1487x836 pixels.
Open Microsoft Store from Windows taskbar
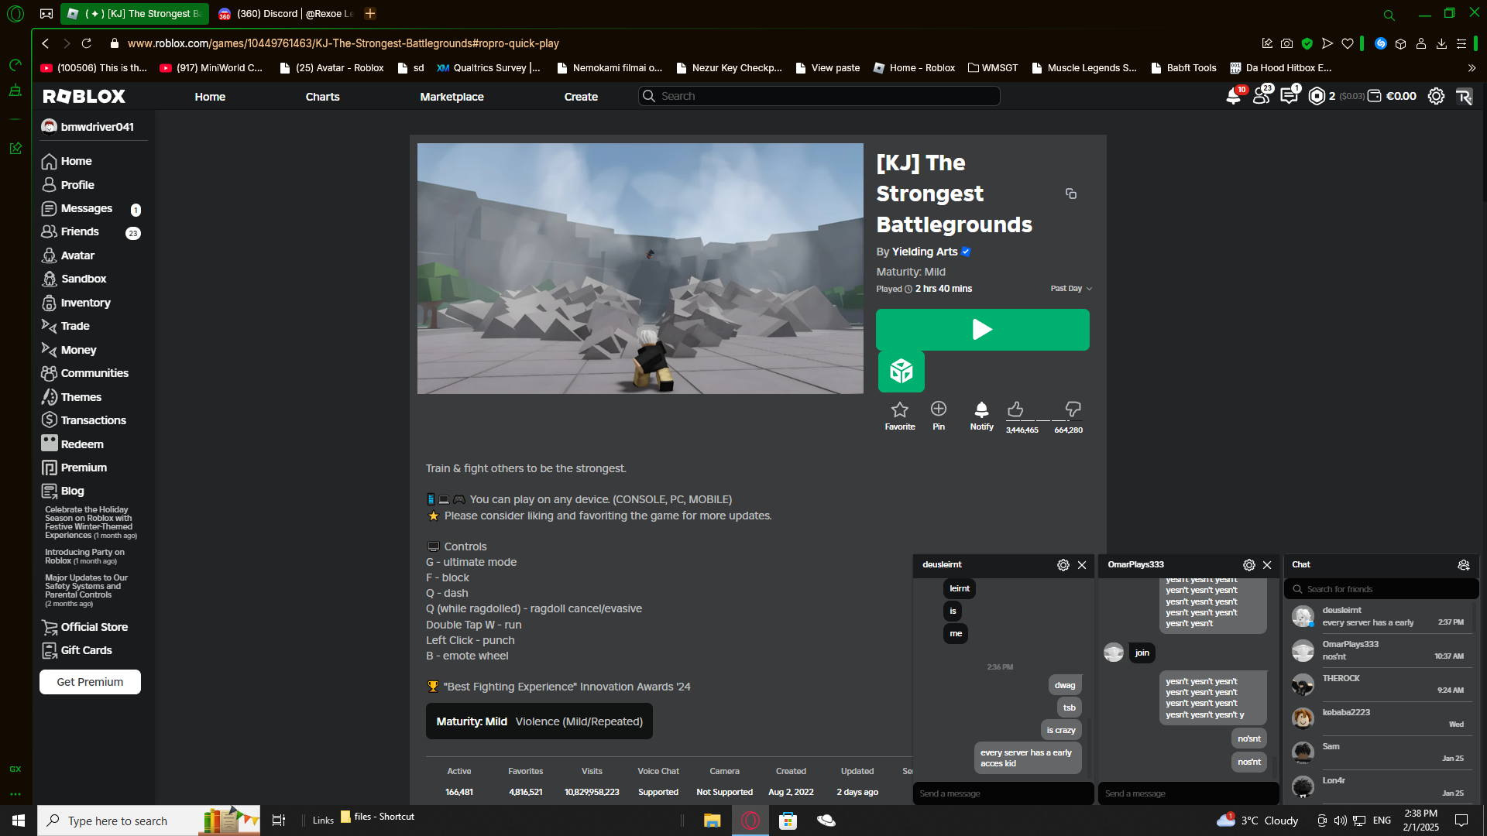pyautogui.click(x=788, y=821)
